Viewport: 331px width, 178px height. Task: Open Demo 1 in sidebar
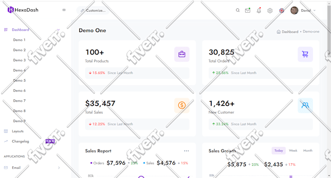pyautogui.click(x=19, y=40)
